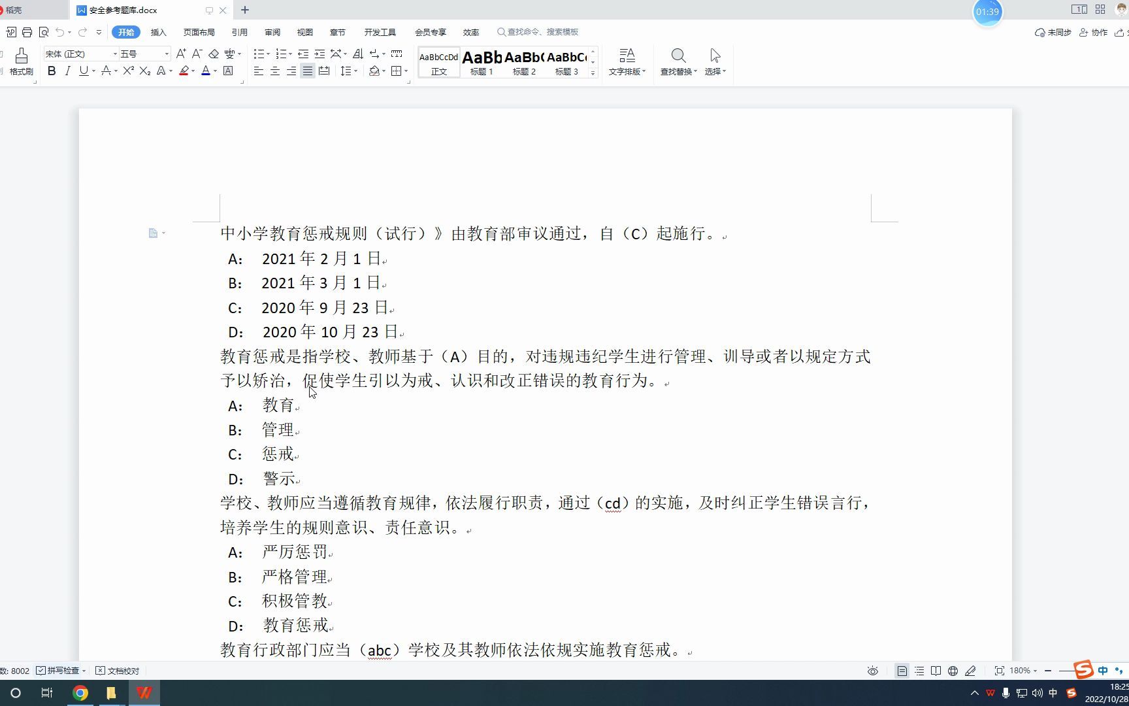Click the 协作 (Collaborate) button
The height and width of the screenshot is (706, 1129).
point(1093,32)
